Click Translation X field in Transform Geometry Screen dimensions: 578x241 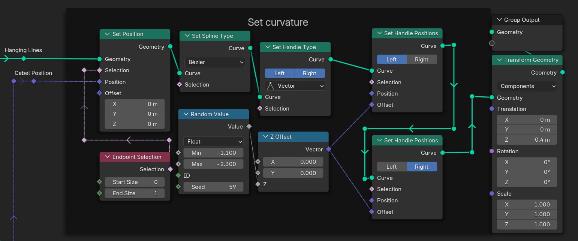click(527, 120)
